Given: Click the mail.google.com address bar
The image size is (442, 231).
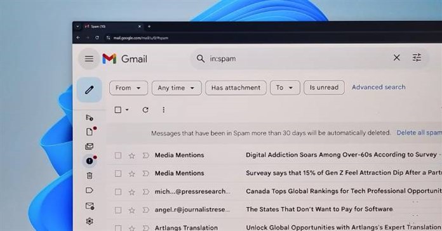Looking at the screenshot, I should pyautogui.click(x=141, y=37).
